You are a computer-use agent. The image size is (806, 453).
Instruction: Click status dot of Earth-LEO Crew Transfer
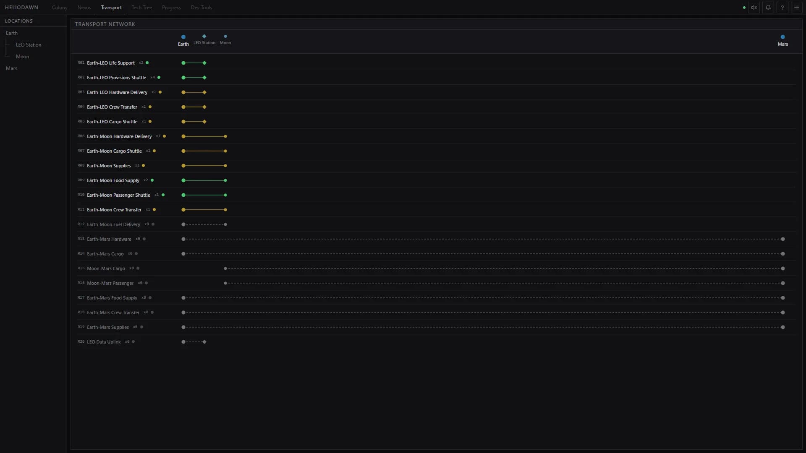pyautogui.click(x=150, y=107)
